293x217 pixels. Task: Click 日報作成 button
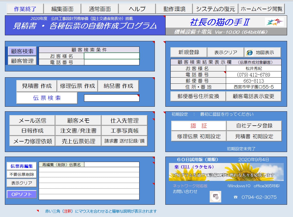[32, 131]
